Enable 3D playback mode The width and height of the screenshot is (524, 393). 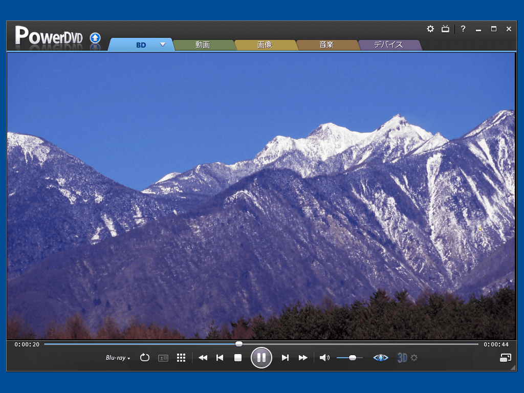(402, 358)
